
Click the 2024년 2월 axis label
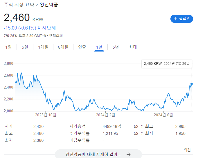(x=105, y=115)
